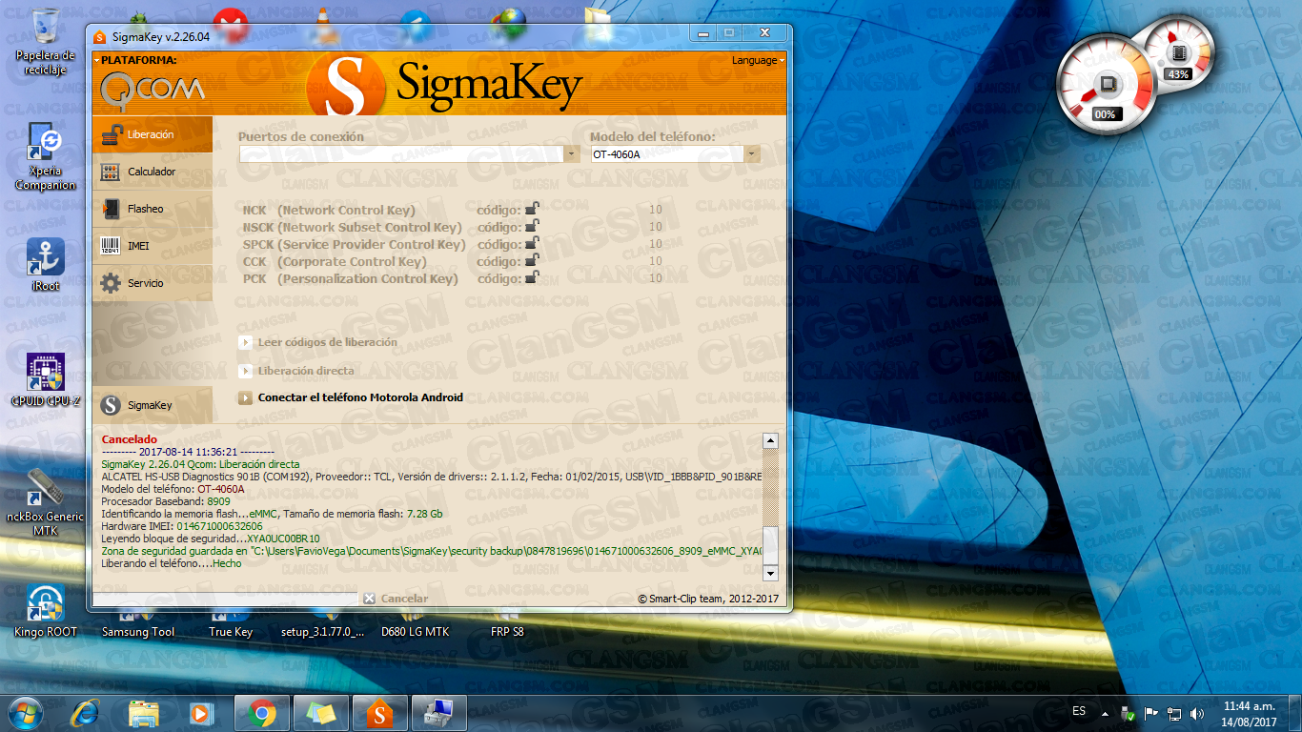The image size is (1302, 732).
Task: Open the Calculador section
Action: (x=153, y=172)
